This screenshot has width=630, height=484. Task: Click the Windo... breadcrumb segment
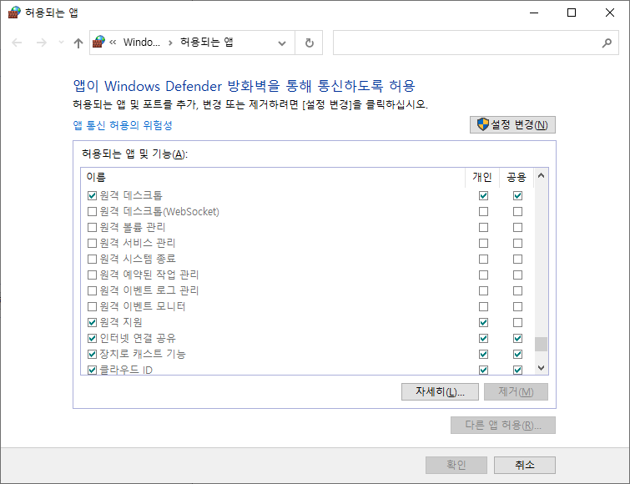coord(141,43)
